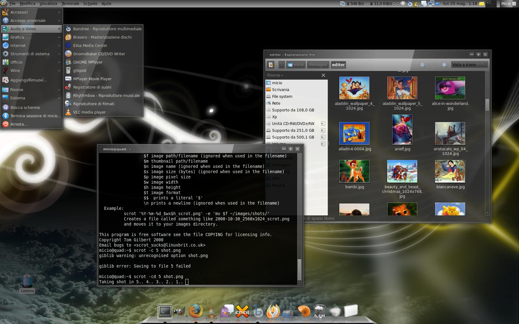Expand the Internet submenu
The image size is (519, 324).
[32, 45]
